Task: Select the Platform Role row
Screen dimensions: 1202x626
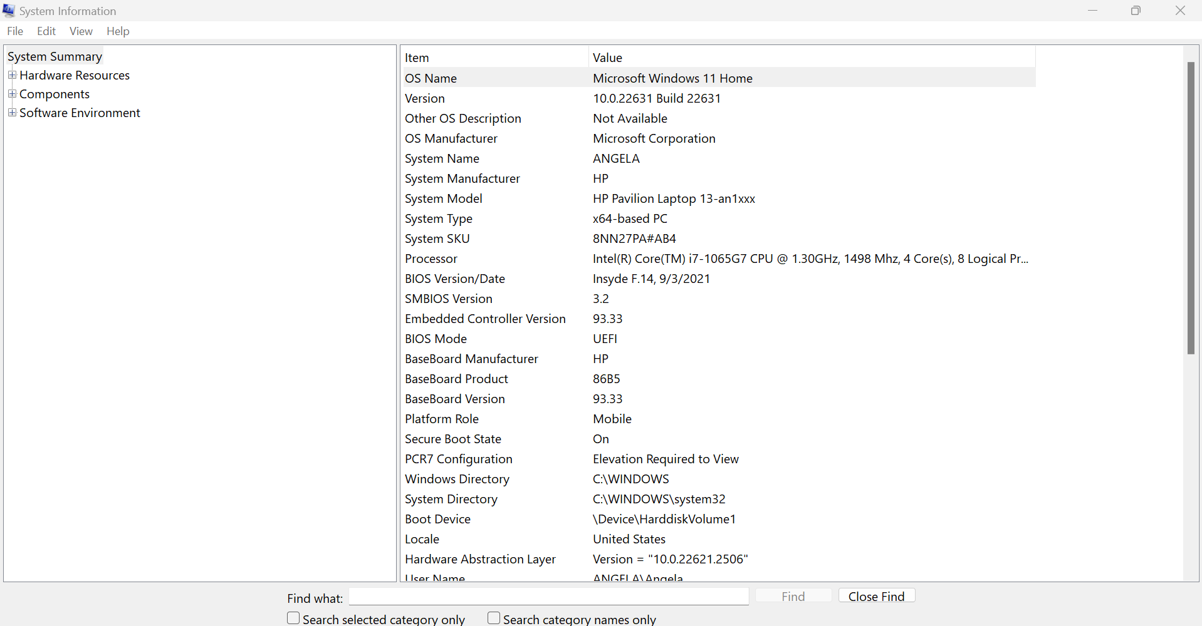Action: [x=718, y=419]
